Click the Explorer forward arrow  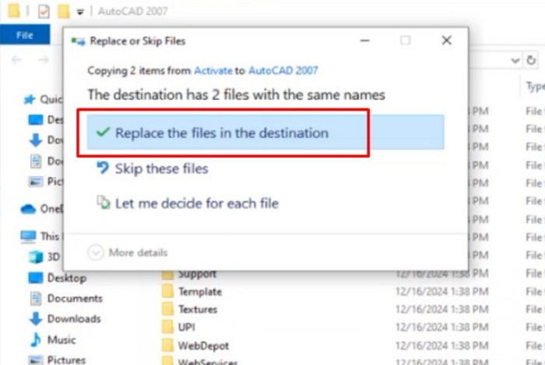[x=43, y=60]
